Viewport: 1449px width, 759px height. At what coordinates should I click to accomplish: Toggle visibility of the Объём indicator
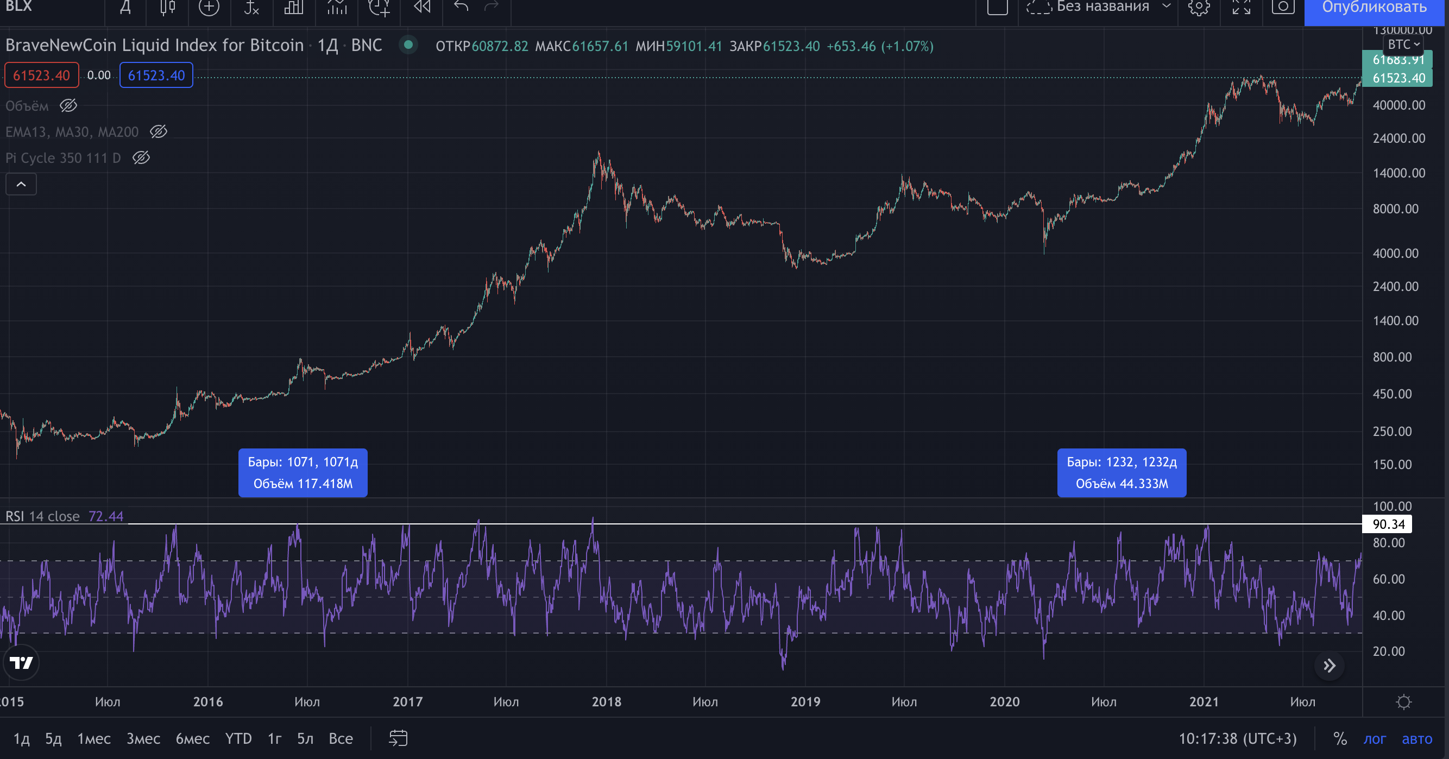pos(68,106)
